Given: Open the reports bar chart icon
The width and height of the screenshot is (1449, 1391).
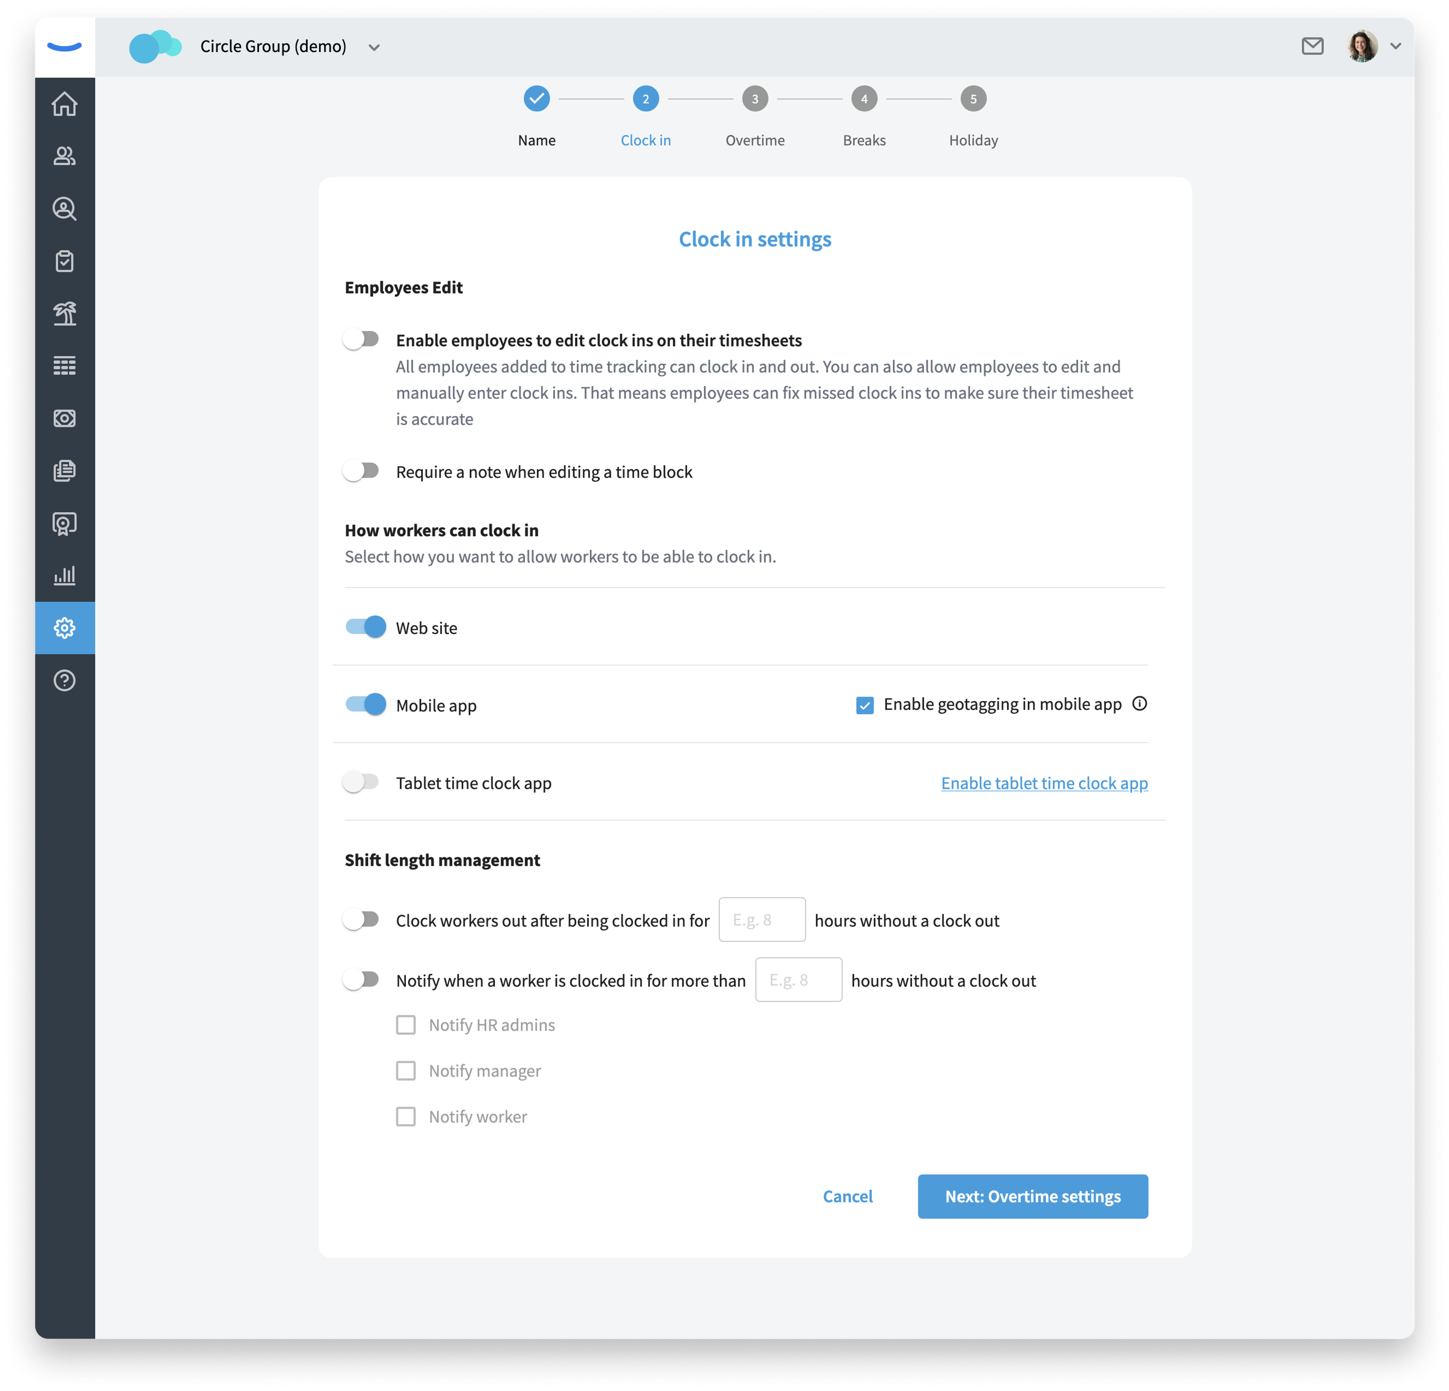Looking at the screenshot, I should (x=64, y=576).
